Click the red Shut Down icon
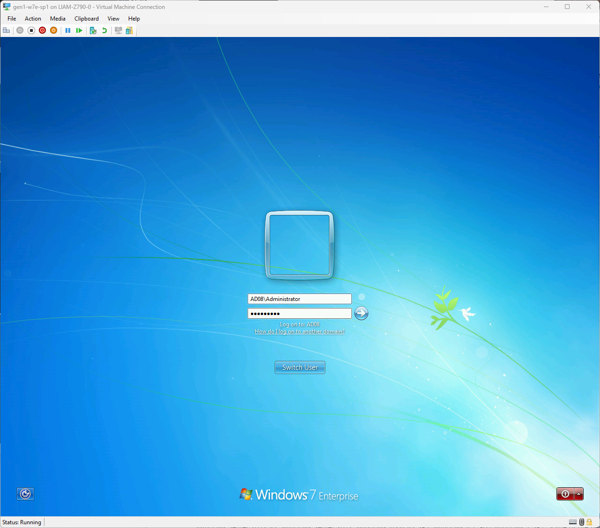Screen dimensions: 600x528 43,30
